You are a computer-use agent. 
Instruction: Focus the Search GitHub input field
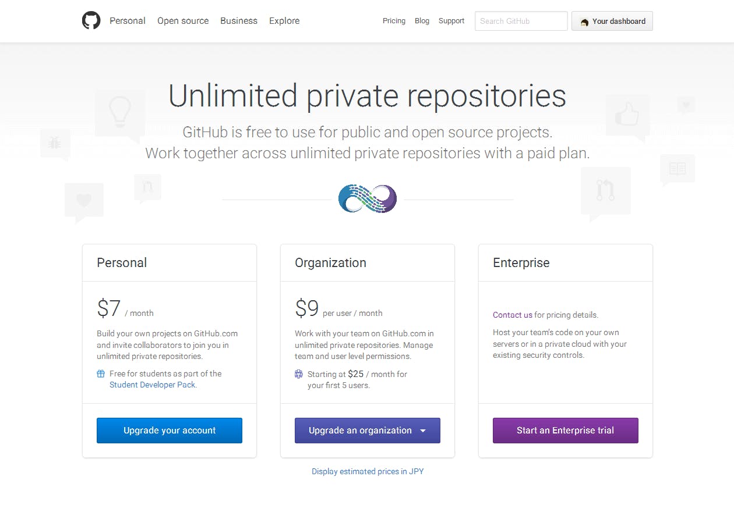pos(521,21)
